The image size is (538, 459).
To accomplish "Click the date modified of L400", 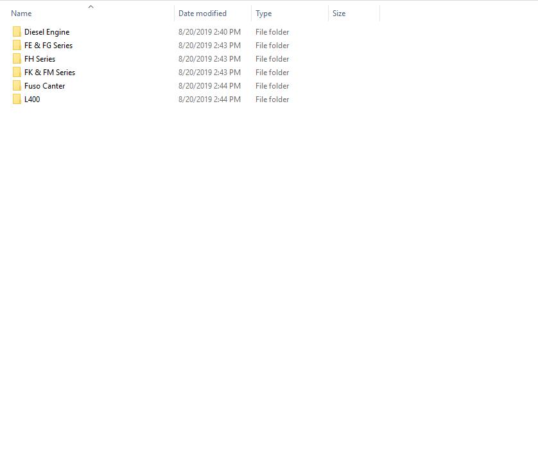I will [x=209, y=99].
